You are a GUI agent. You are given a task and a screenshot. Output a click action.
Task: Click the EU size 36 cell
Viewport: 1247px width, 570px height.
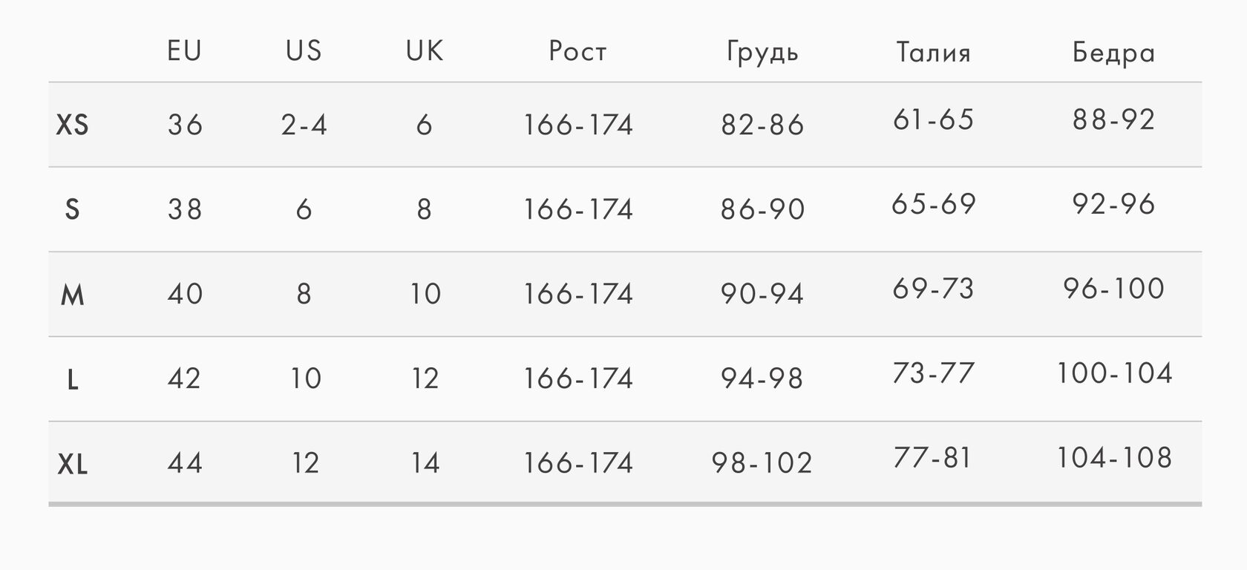[x=185, y=125]
